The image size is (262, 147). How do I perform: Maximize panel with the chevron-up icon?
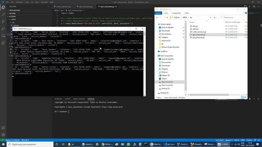[254, 99]
